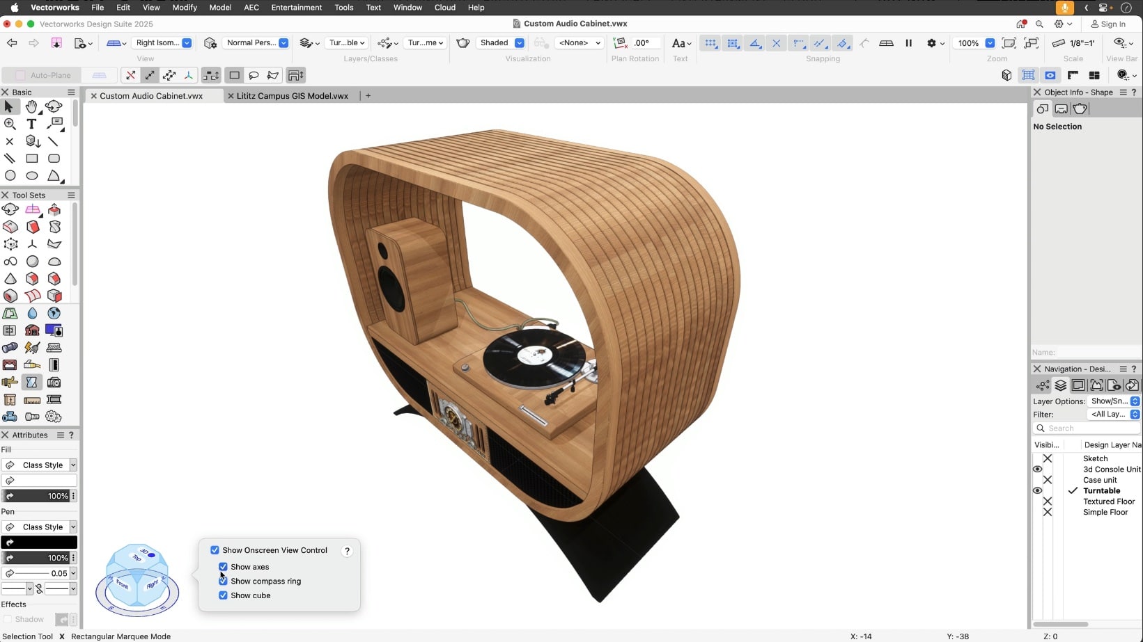
Task: Click the Oval tool icon
Action: click(31, 176)
